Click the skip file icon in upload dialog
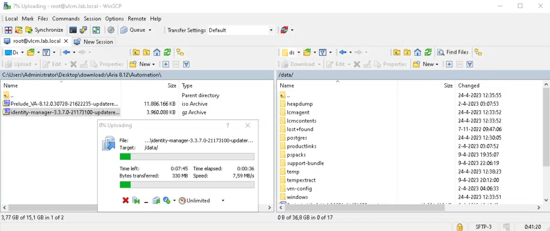 point(136,200)
